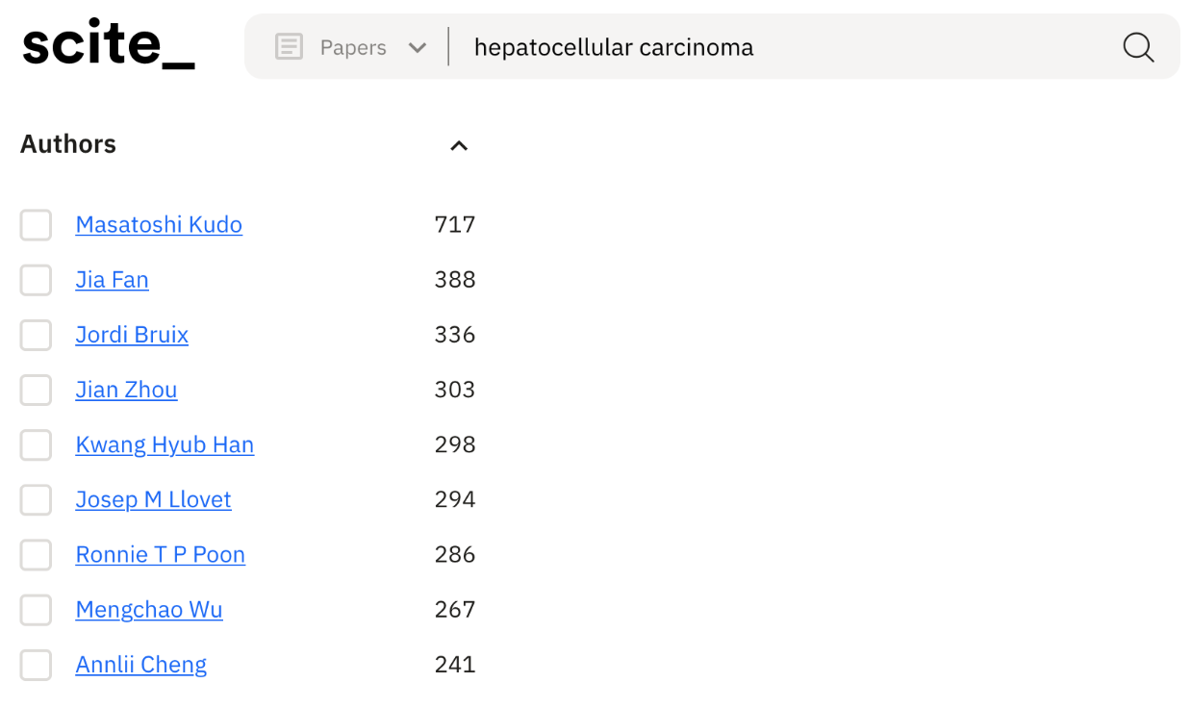Collapse the Authors section
The image size is (1191, 708).
click(459, 145)
